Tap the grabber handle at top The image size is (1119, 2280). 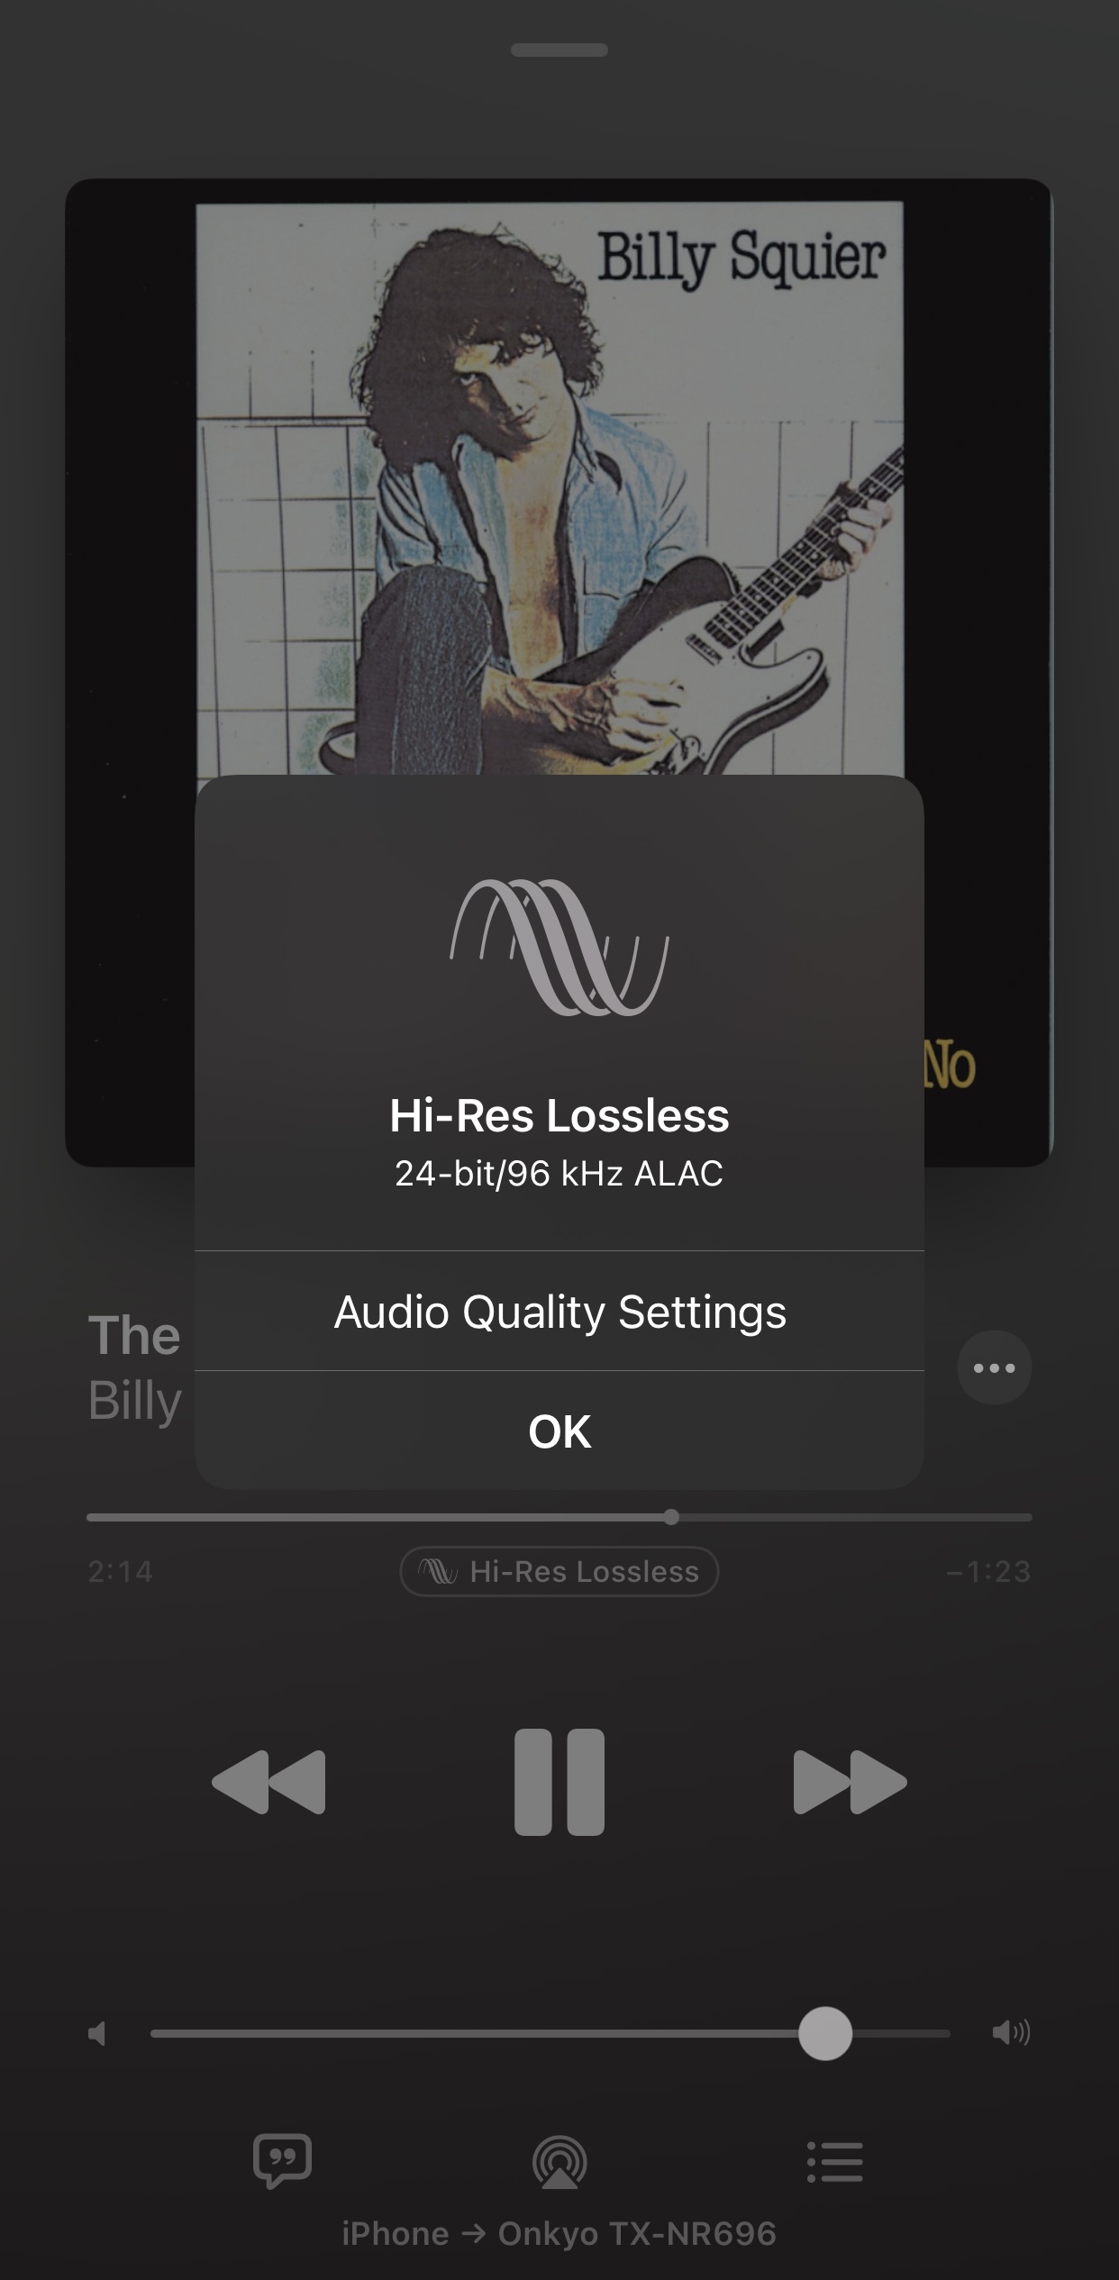click(x=559, y=50)
